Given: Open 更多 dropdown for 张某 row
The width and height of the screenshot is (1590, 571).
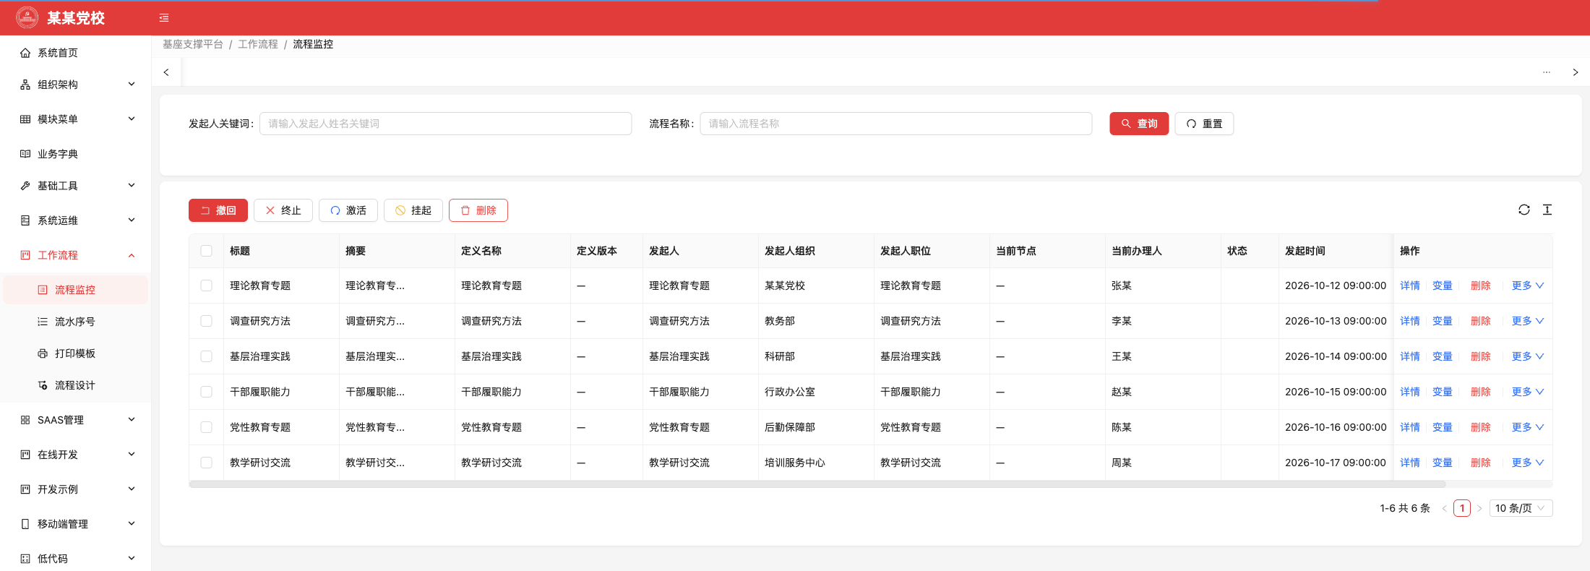Looking at the screenshot, I should (1528, 285).
